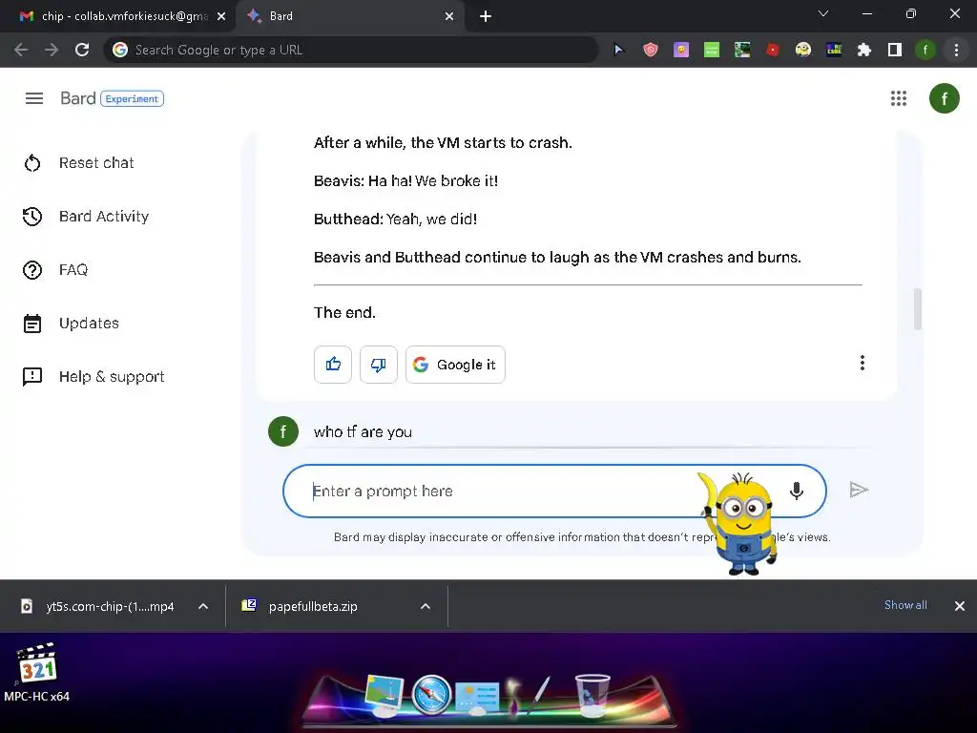The image size is (977, 733).
Task: Open the Extensions puzzle piece menu
Action: point(864,50)
